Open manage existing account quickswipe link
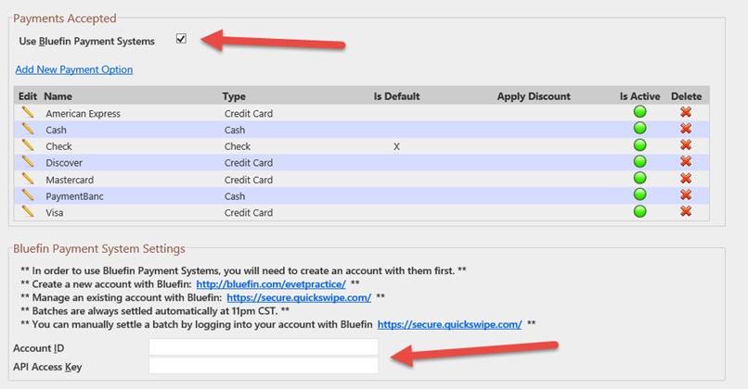Screen dimensions: 748x389 pyautogui.click(x=299, y=297)
